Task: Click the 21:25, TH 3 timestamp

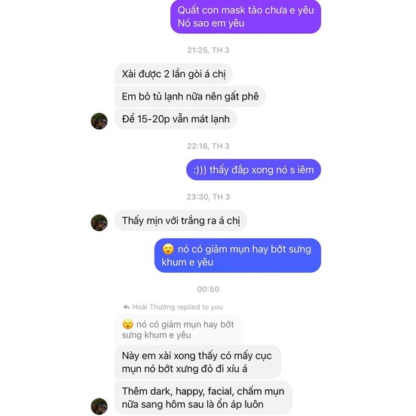Action: click(208, 50)
